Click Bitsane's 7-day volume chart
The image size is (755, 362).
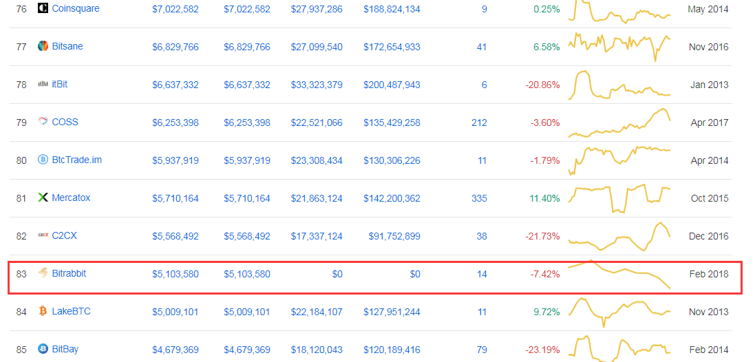point(619,46)
